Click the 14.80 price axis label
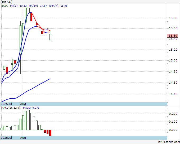 pyautogui.click(x=173, y=71)
